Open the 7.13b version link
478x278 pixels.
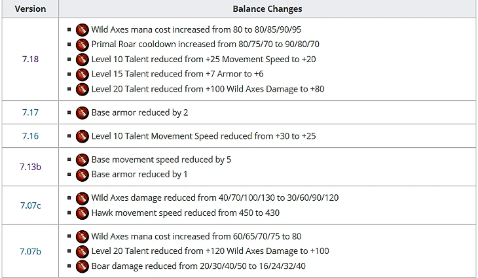(30, 167)
